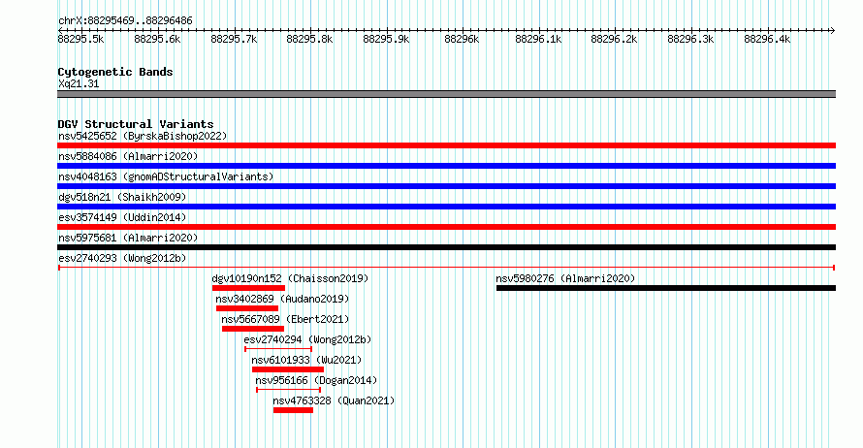863x448 pixels.
Task: Open the esv2740293 (Wong2012b) label
Action: 122,258
